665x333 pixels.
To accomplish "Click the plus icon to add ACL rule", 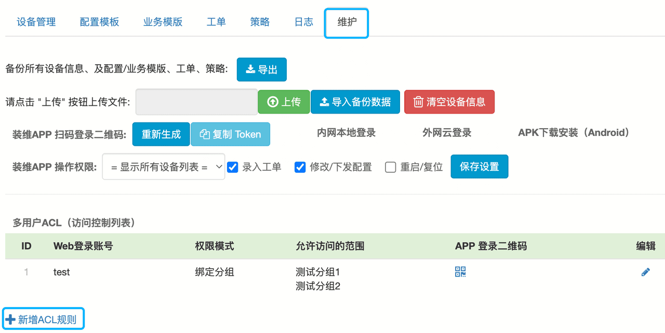I will pyautogui.click(x=10, y=320).
